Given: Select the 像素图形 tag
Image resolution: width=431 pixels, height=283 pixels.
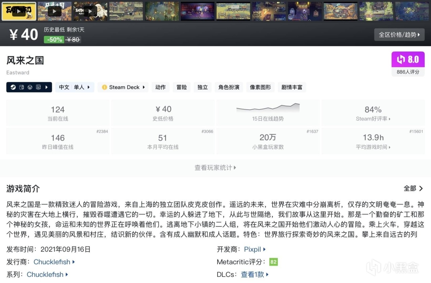Looking at the screenshot, I should [260, 87].
